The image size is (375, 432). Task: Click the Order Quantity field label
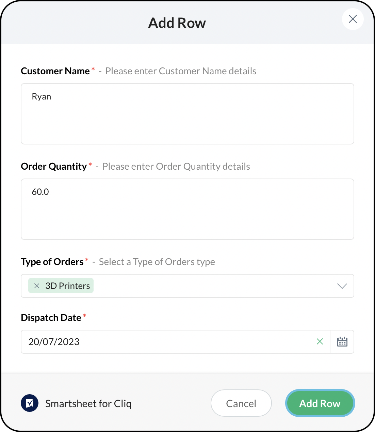[54, 166]
